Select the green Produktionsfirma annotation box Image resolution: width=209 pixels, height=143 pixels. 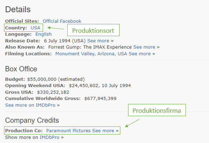(157, 110)
